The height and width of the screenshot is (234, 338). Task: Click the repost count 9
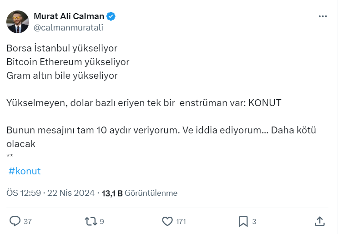(x=102, y=222)
